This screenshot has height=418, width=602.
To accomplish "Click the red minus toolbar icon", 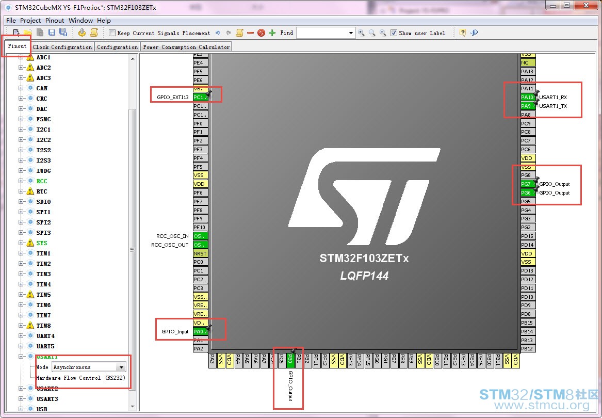I will (x=250, y=33).
